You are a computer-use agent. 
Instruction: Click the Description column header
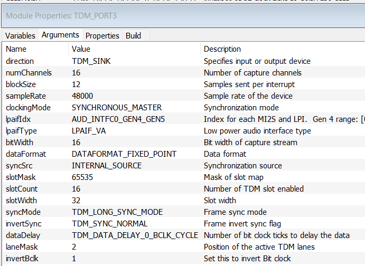pyautogui.click(x=222, y=49)
